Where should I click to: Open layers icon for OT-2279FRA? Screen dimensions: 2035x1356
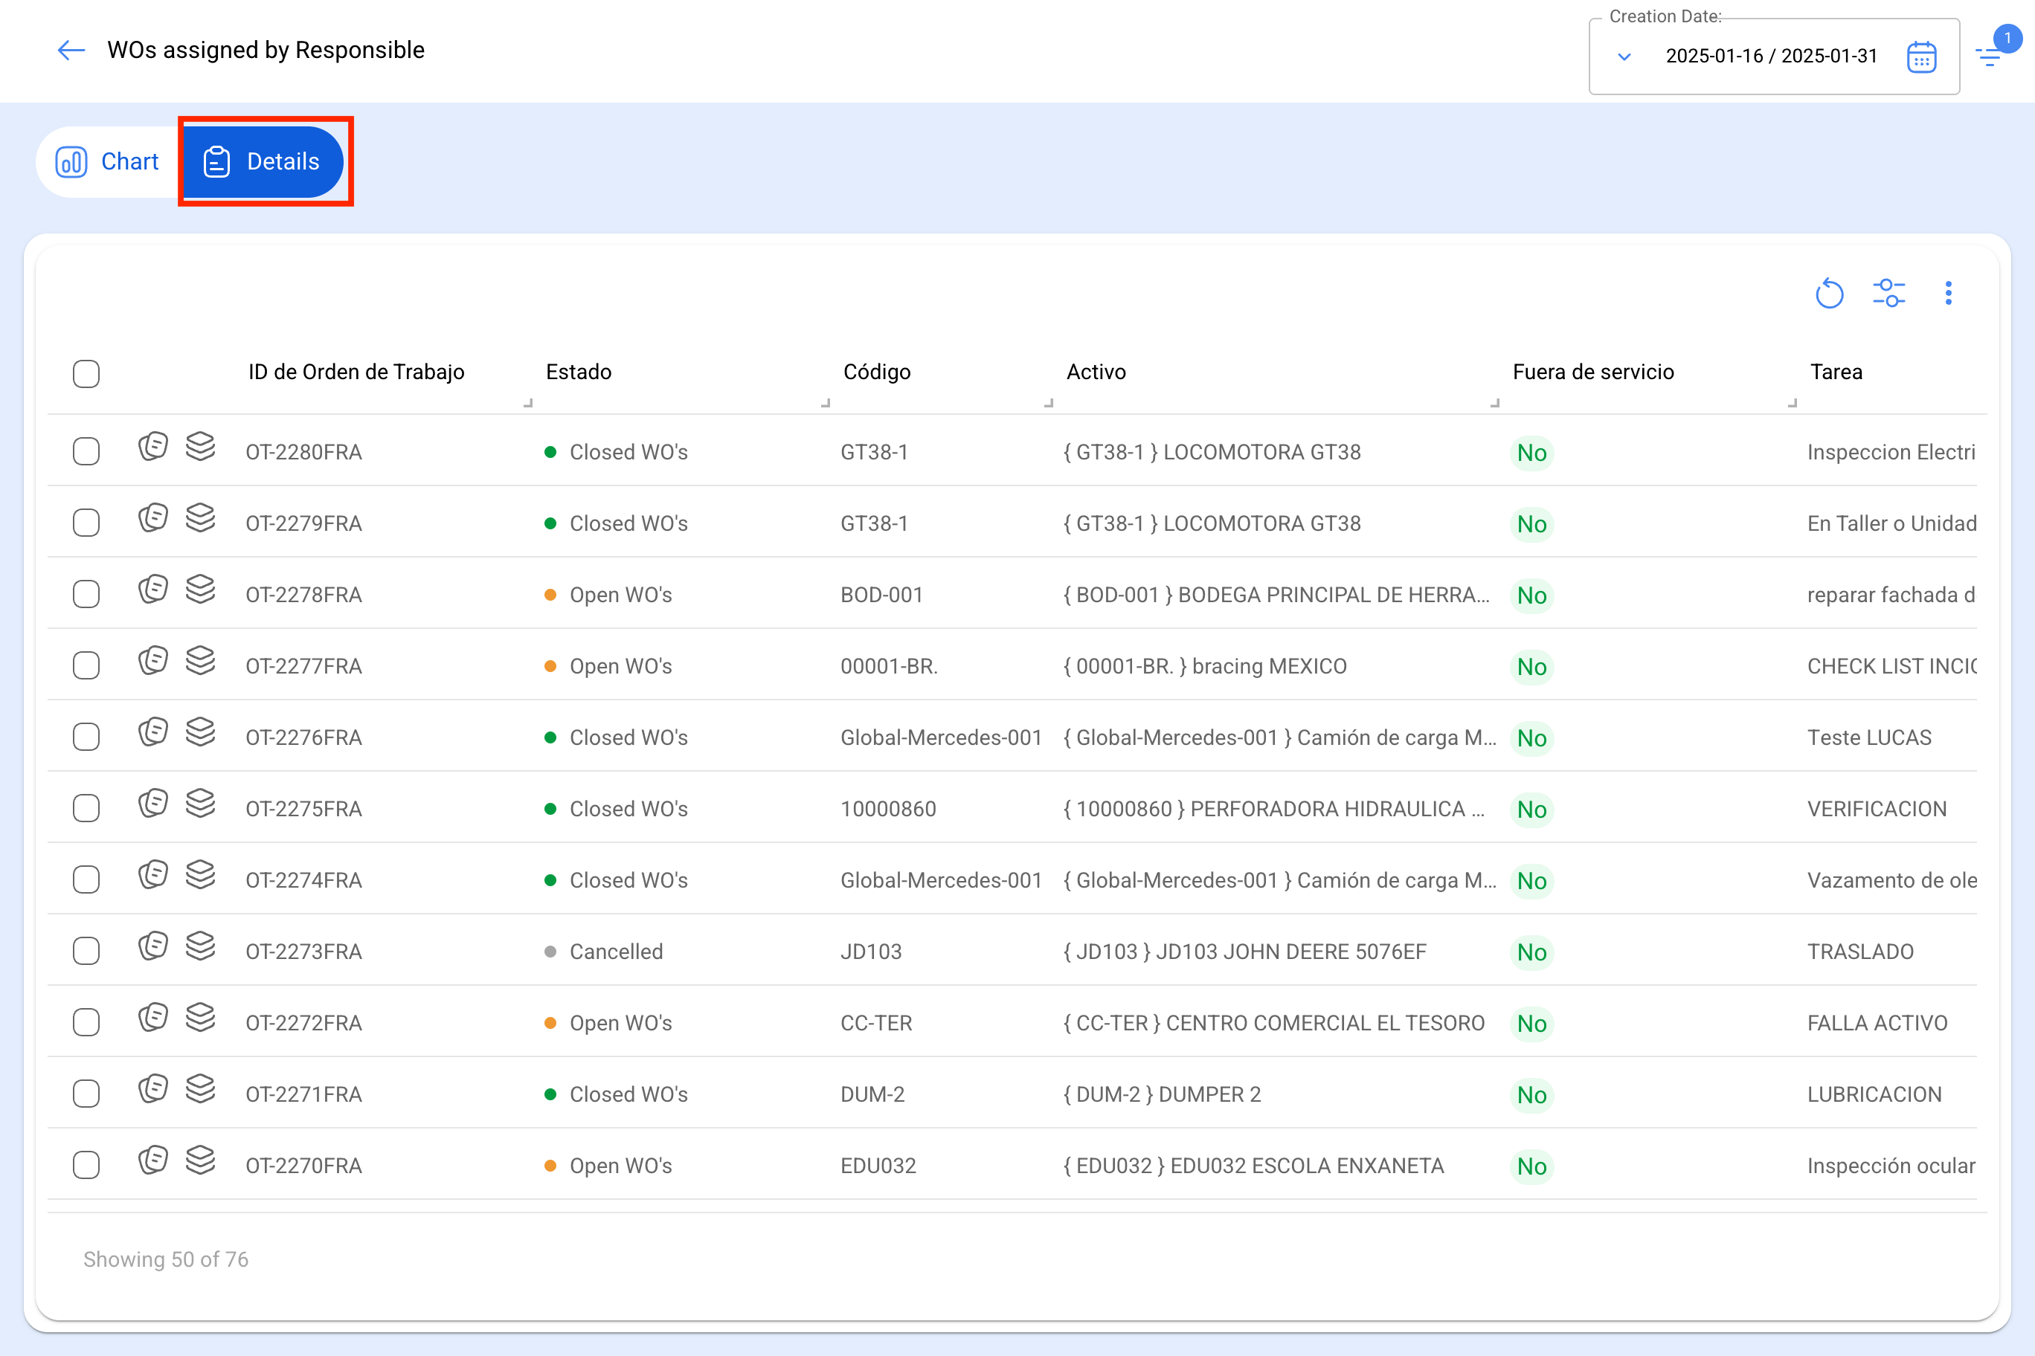[x=201, y=518]
